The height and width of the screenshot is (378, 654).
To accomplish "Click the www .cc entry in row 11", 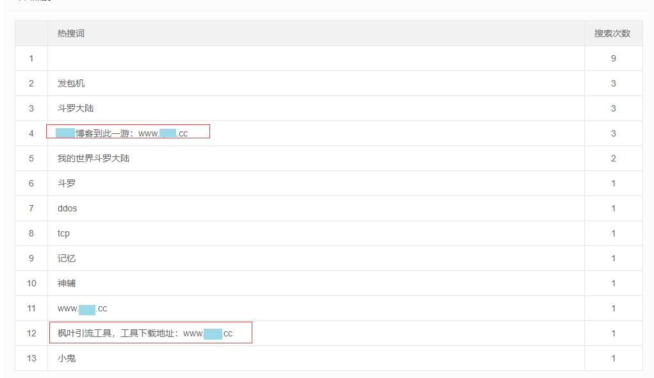I will (82, 308).
